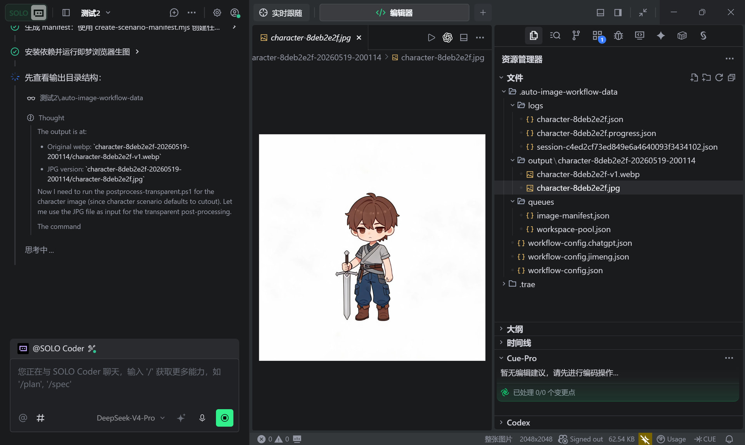Screen dimensions: 745x445
Task: Open the Search panel icon
Action: [555, 36]
